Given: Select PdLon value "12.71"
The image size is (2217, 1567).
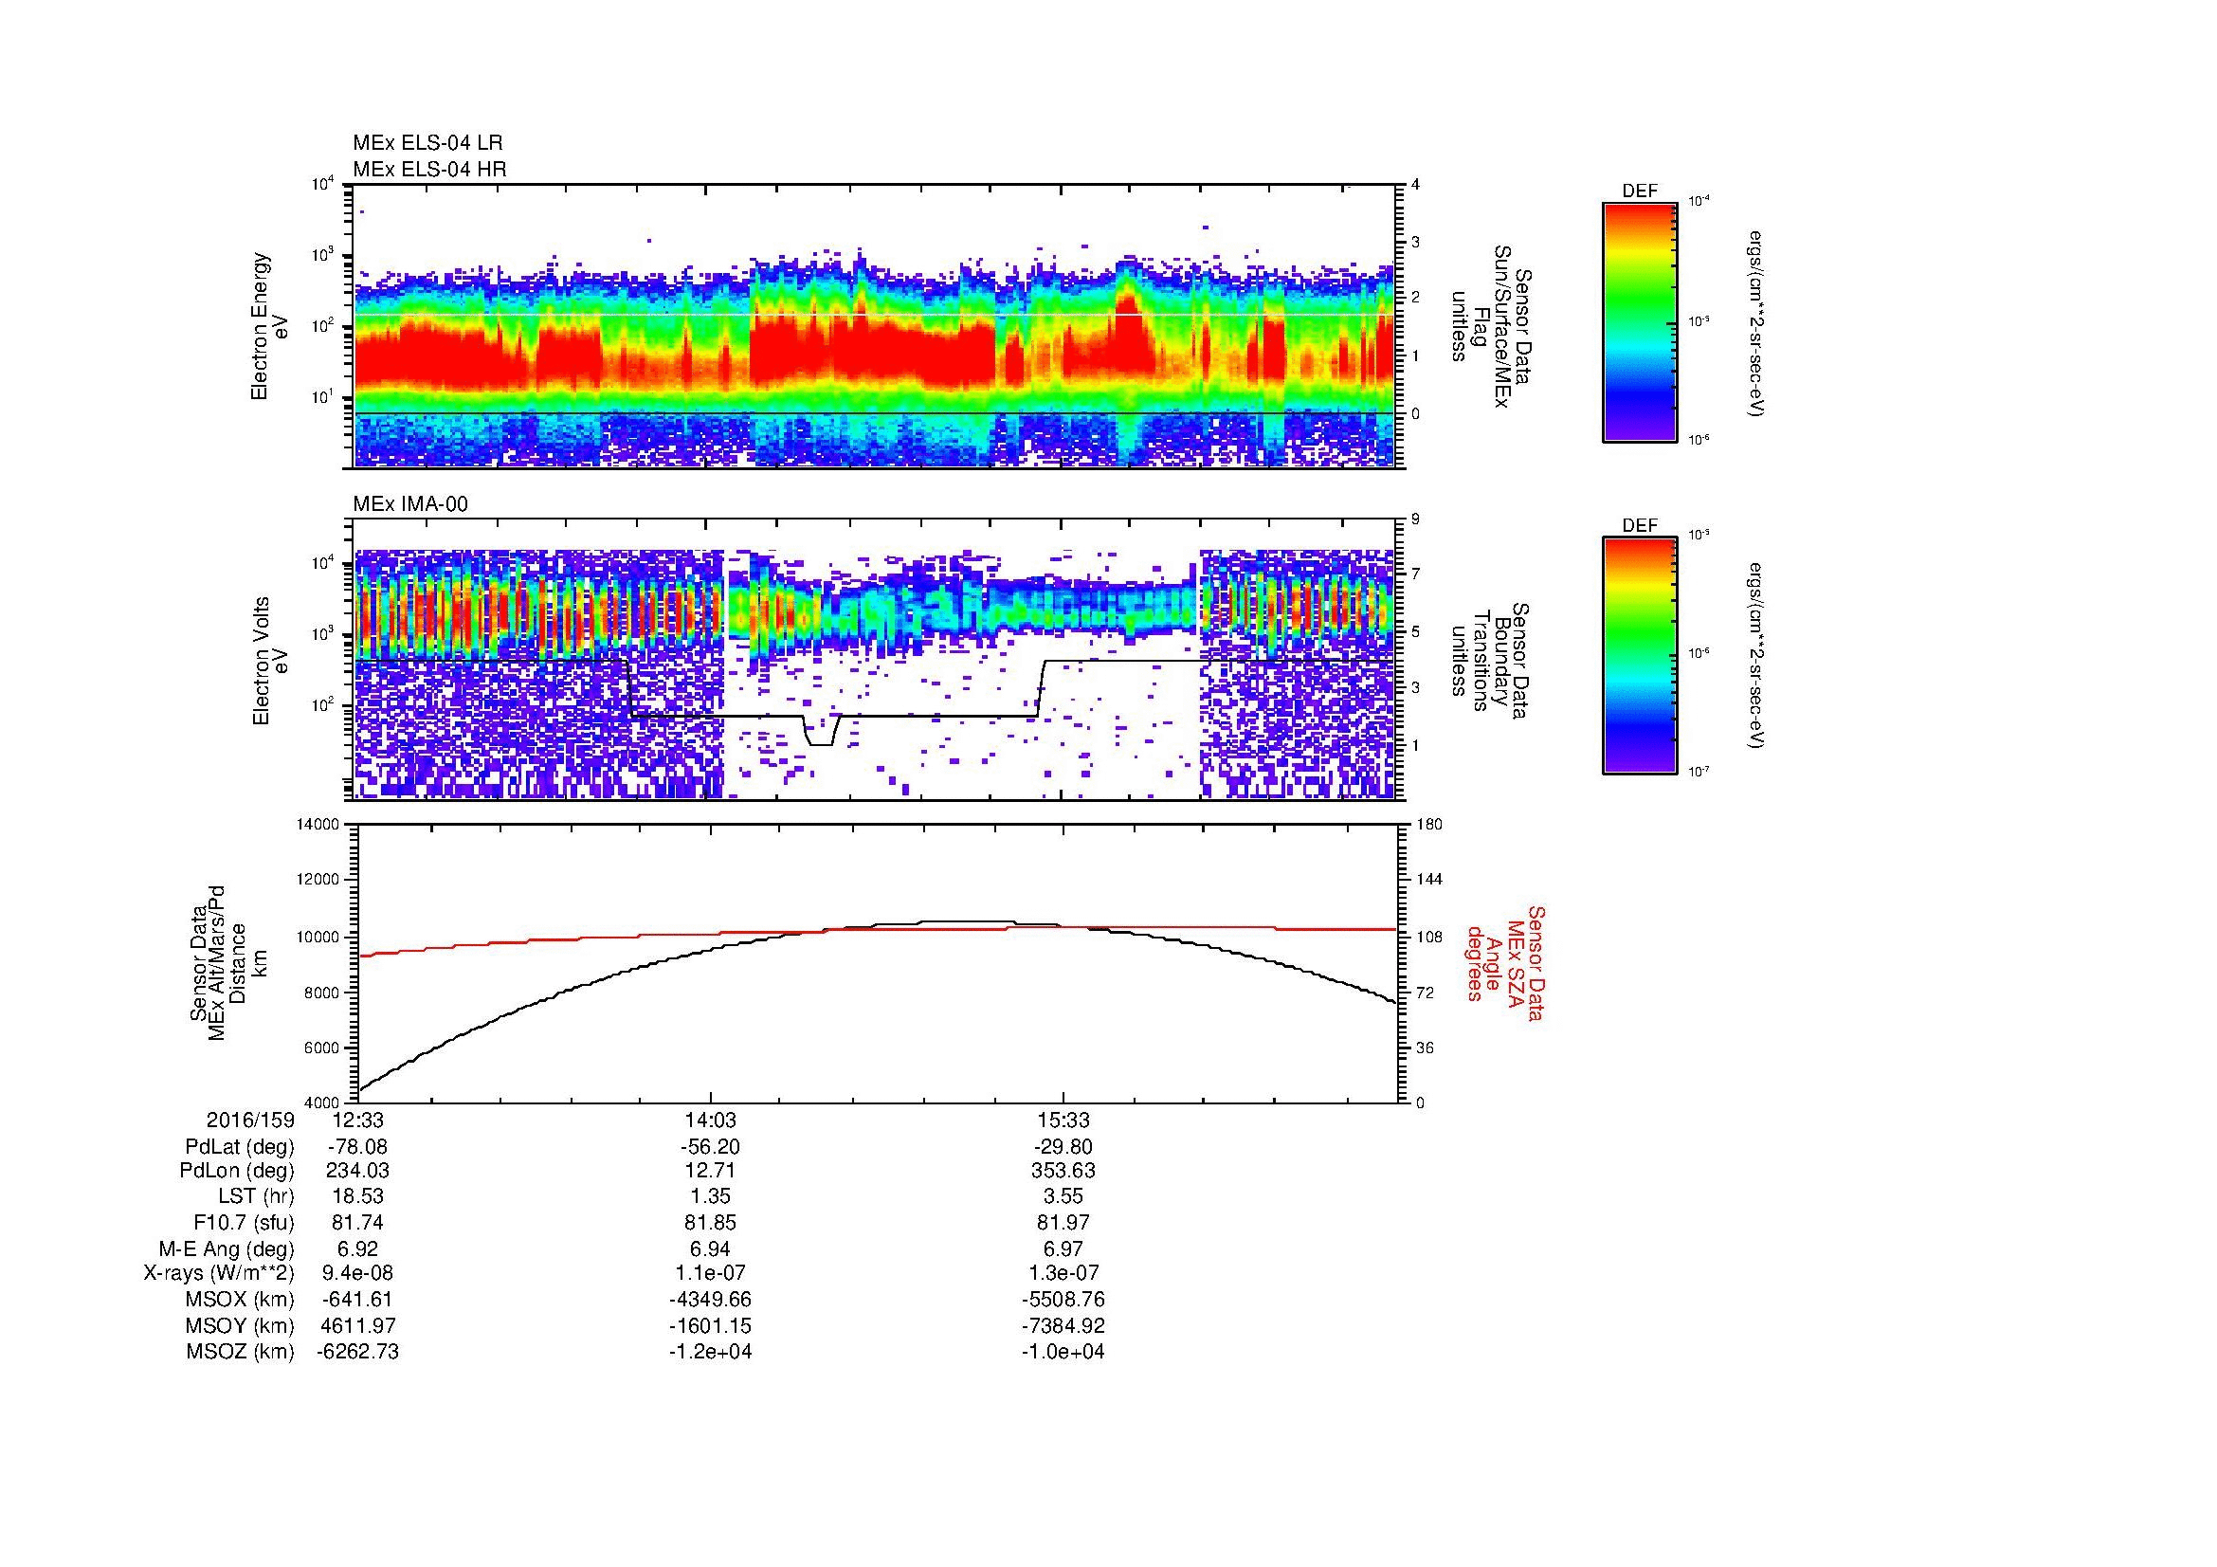Looking at the screenshot, I should (710, 1171).
